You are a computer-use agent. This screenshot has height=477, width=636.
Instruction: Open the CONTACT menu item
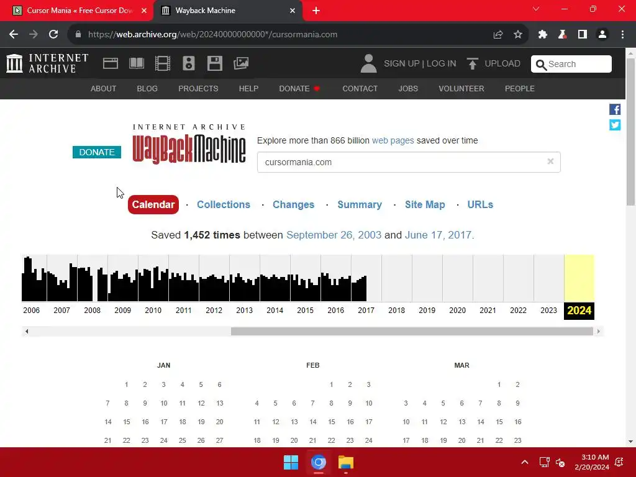(360, 88)
